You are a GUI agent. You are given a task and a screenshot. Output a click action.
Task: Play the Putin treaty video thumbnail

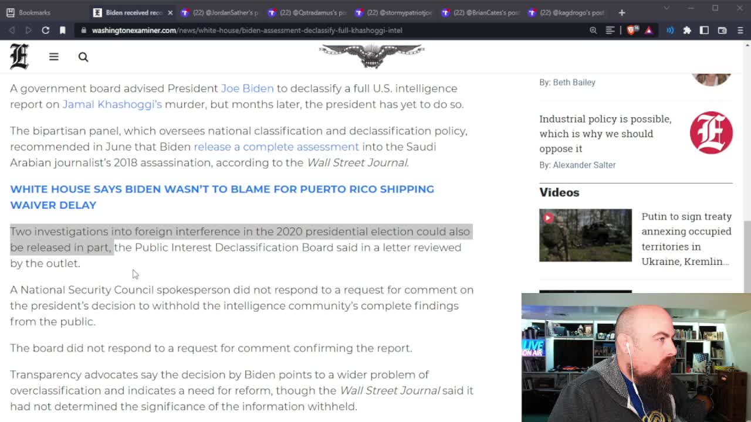click(586, 235)
